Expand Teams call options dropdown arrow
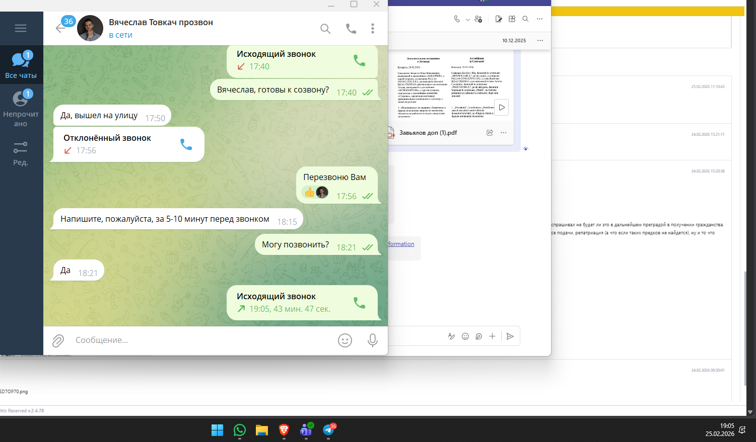This screenshot has height=442, width=756. click(x=467, y=20)
